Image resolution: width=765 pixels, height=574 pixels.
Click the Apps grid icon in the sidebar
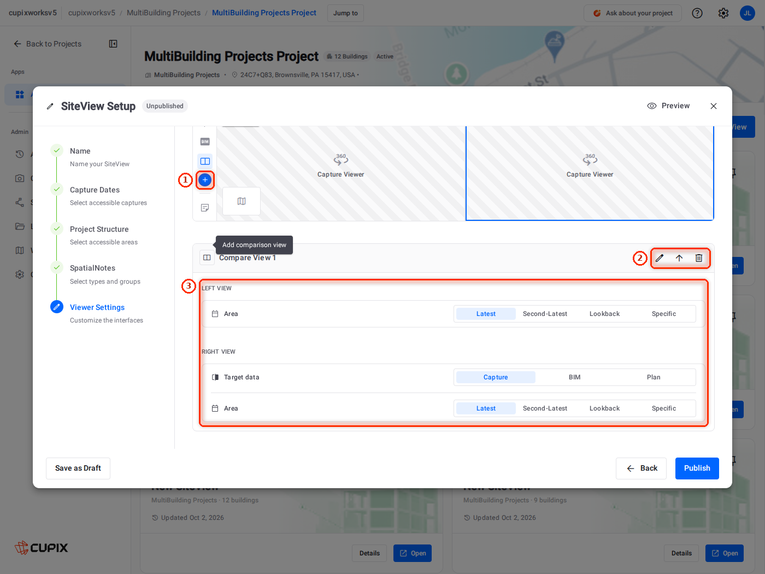(20, 95)
